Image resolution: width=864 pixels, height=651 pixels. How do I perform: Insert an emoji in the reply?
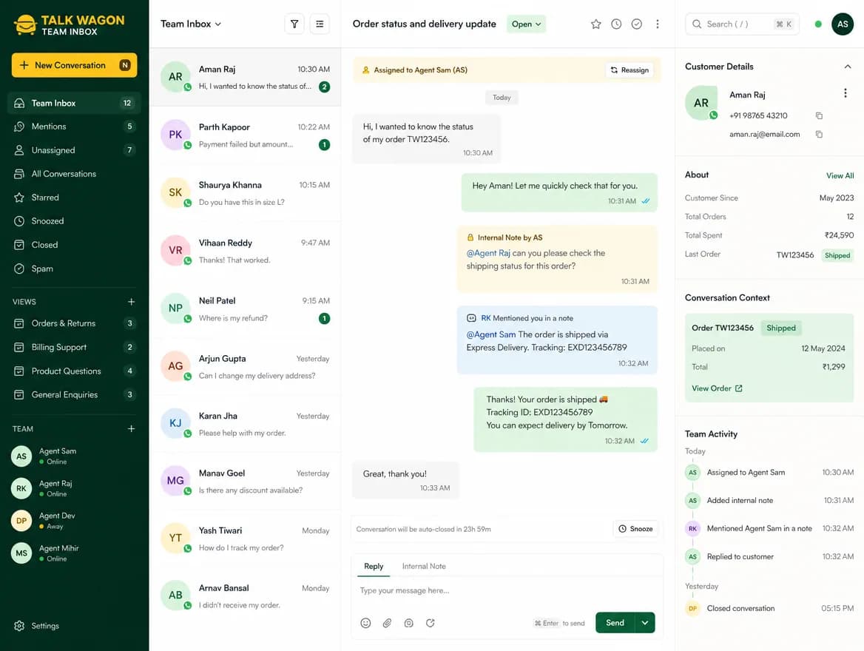tap(365, 623)
